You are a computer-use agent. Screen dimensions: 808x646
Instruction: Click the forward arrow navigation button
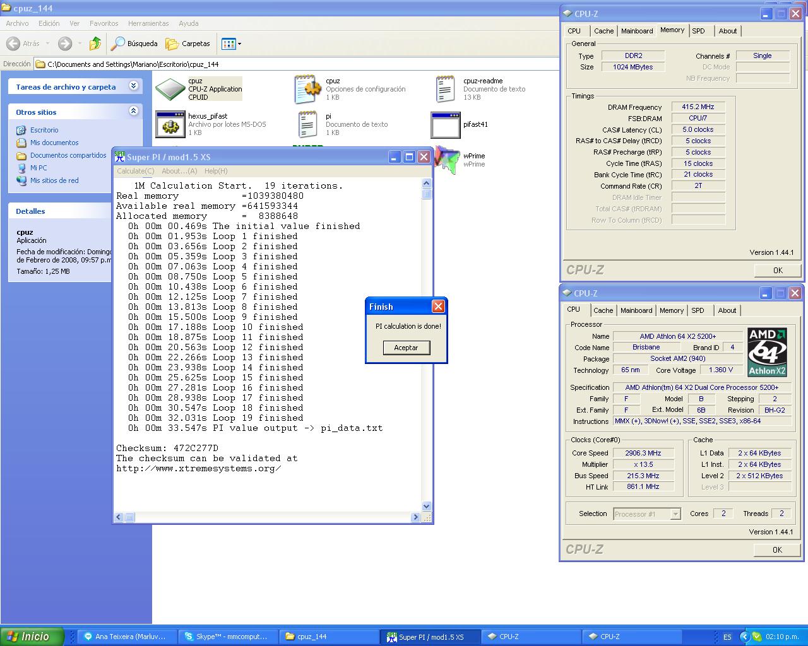64,44
